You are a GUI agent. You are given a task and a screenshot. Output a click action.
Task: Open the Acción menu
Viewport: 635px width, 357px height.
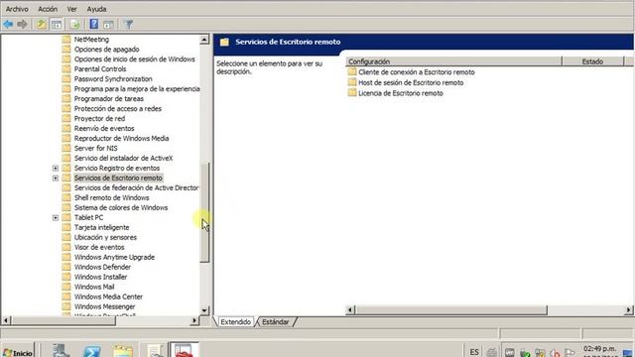click(48, 9)
